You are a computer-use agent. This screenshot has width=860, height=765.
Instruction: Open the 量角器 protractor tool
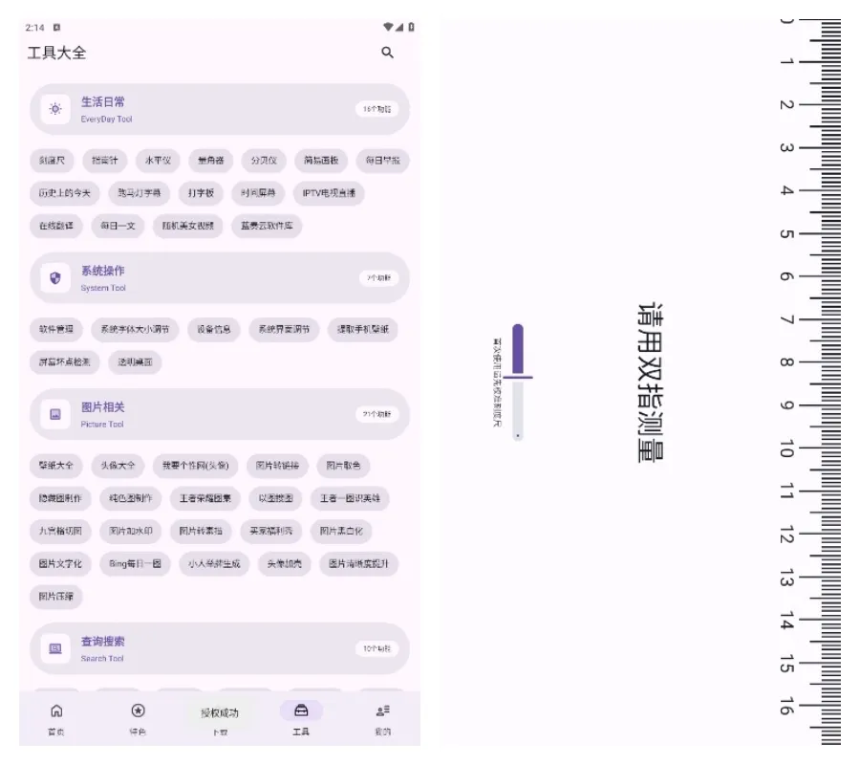pyautogui.click(x=211, y=161)
